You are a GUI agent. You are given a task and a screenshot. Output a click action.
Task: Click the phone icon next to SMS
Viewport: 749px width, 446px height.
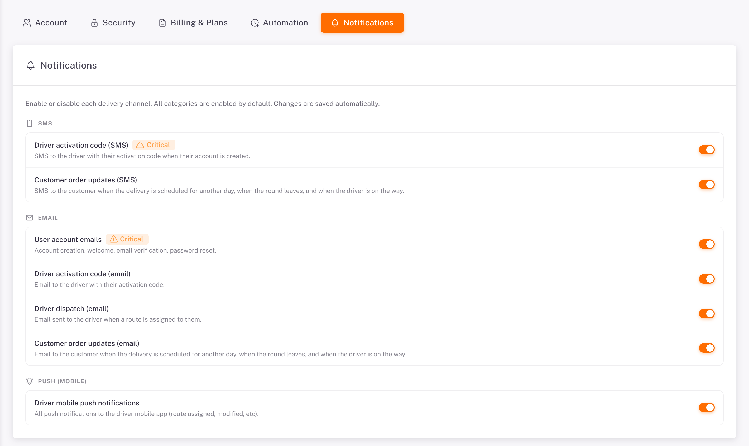(30, 124)
